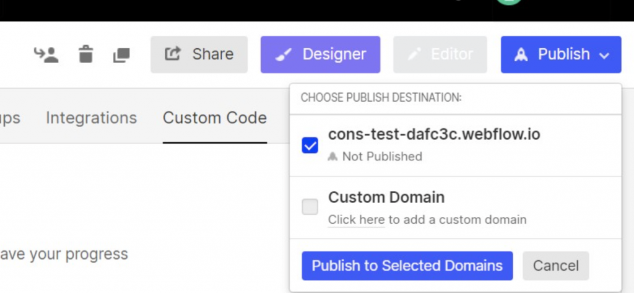The image size is (634, 293).
Task: Click the small rocket beside Not Published
Action: pos(333,157)
